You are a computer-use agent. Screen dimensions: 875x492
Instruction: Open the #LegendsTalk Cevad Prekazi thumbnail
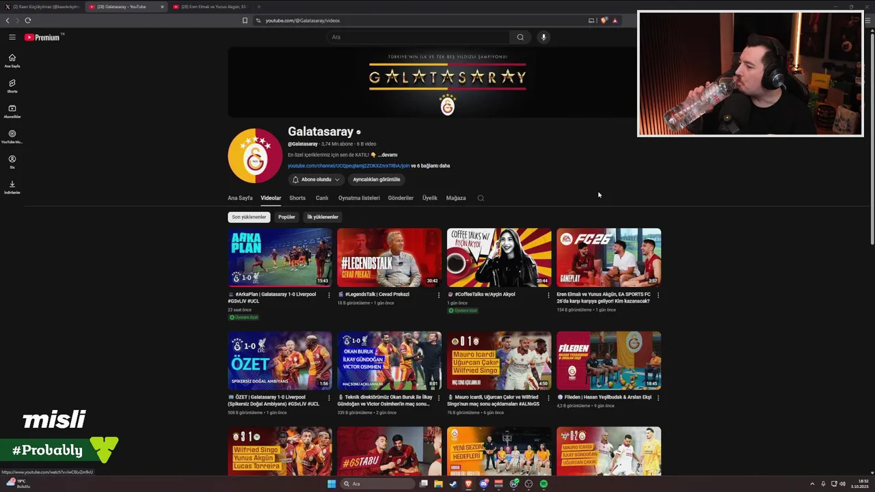coord(389,257)
